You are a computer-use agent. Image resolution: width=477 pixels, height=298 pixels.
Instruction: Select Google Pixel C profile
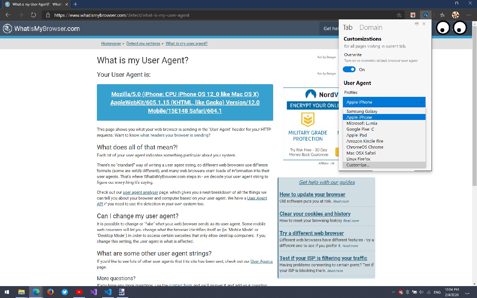[384, 129]
